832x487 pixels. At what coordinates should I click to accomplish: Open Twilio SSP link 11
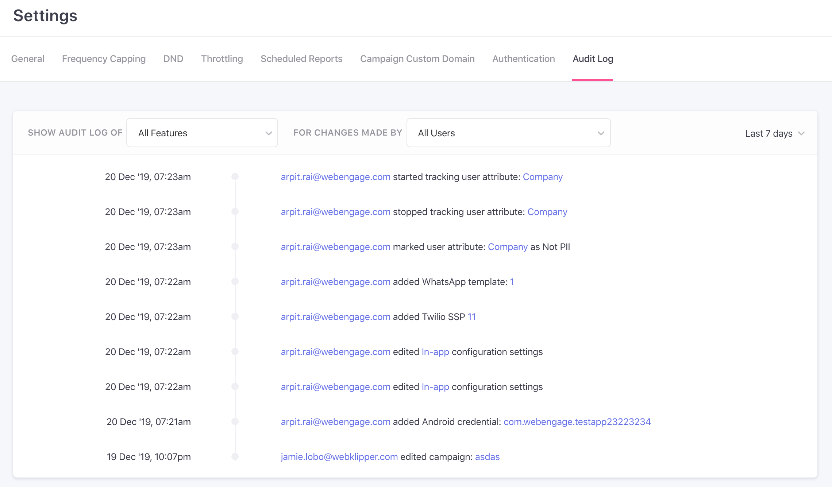click(471, 317)
